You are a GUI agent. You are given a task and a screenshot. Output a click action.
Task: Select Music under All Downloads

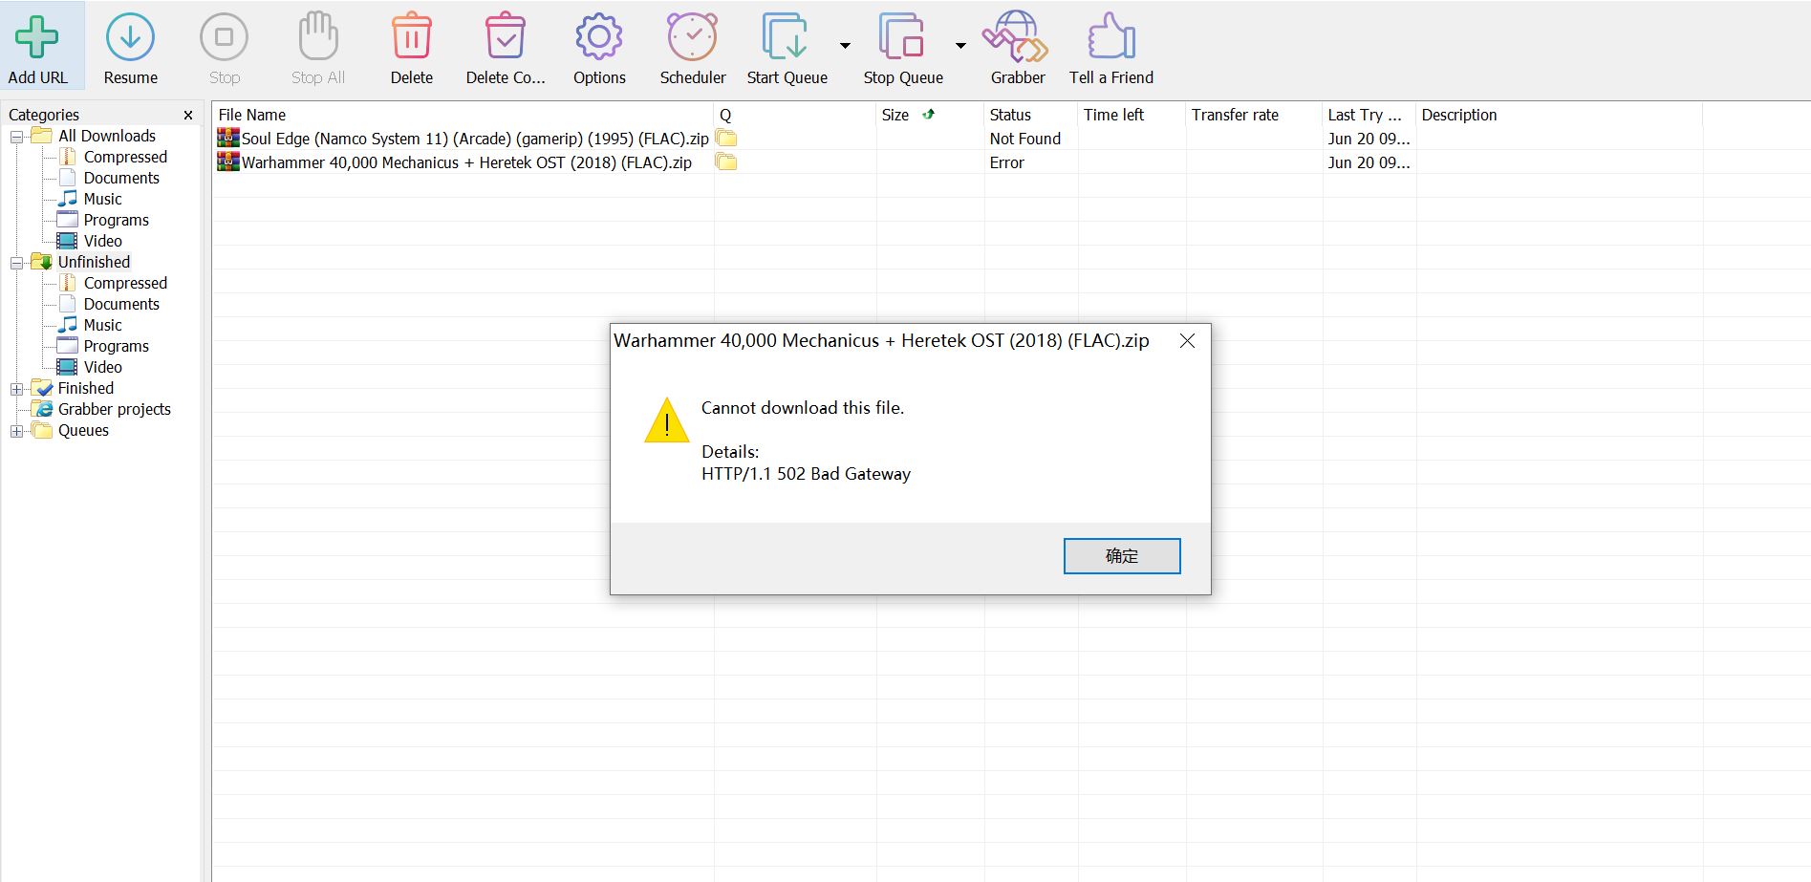click(102, 199)
